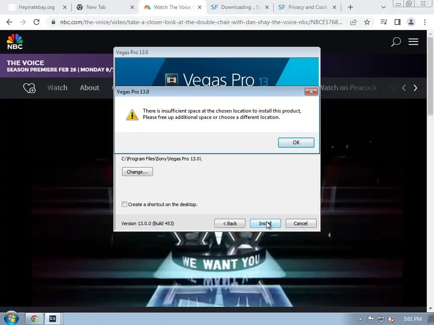
Task: Open Chrome from the taskbar
Action: pos(34,319)
